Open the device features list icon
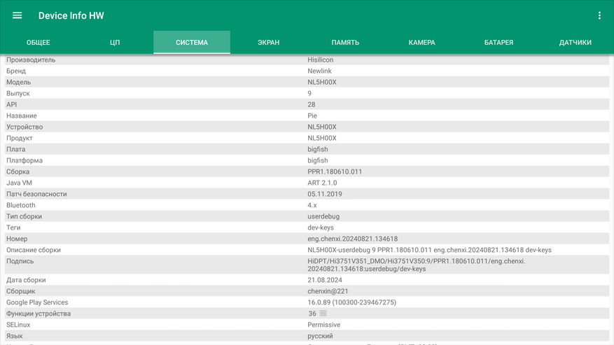The height and width of the screenshot is (345, 614). click(x=323, y=314)
